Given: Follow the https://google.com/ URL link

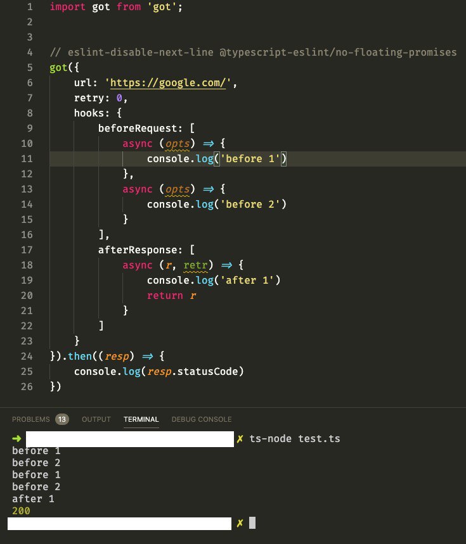Looking at the screenshot, I should pos(168,82).
